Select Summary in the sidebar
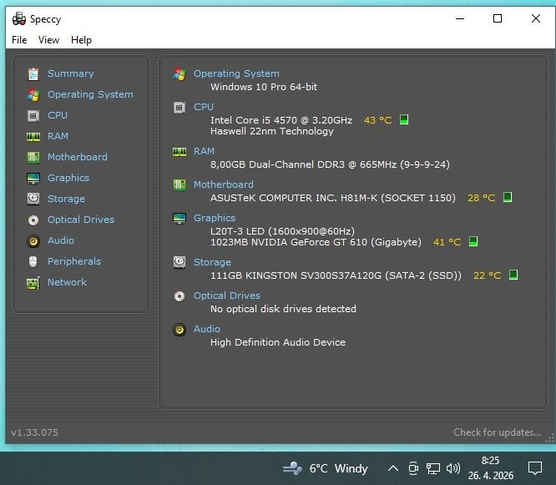Screen dimensions: 556x485 (x=71, y=73)
